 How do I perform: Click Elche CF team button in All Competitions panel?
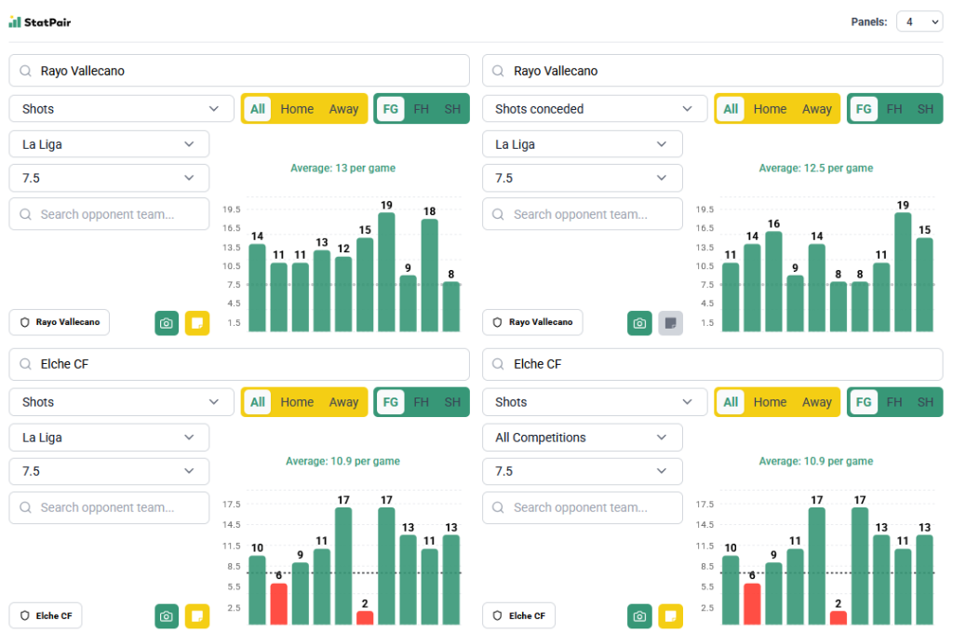click(x=518, y=615)
